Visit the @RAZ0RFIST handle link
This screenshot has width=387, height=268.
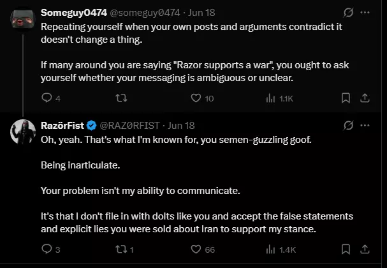point(129,126)
